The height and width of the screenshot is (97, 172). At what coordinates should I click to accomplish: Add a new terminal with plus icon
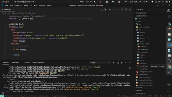tap(113, 63)
